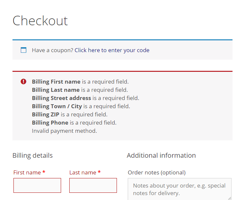
Task: Select the Billing Street address error message
Action: [x=85, y=98]
